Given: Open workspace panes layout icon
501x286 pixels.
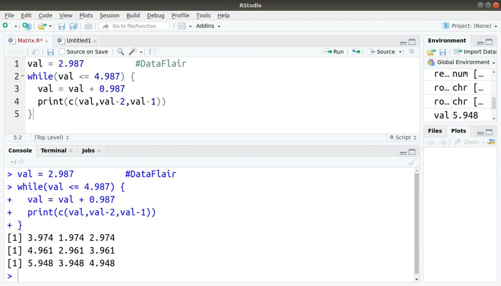Looking at the screenshot, I should coord(182,26).
